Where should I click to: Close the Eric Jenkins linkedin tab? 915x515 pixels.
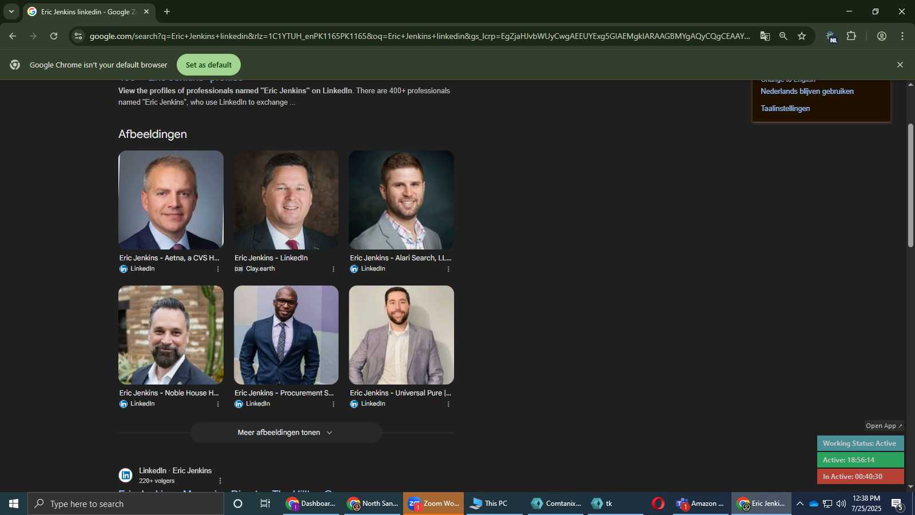[x=146, y=11]
